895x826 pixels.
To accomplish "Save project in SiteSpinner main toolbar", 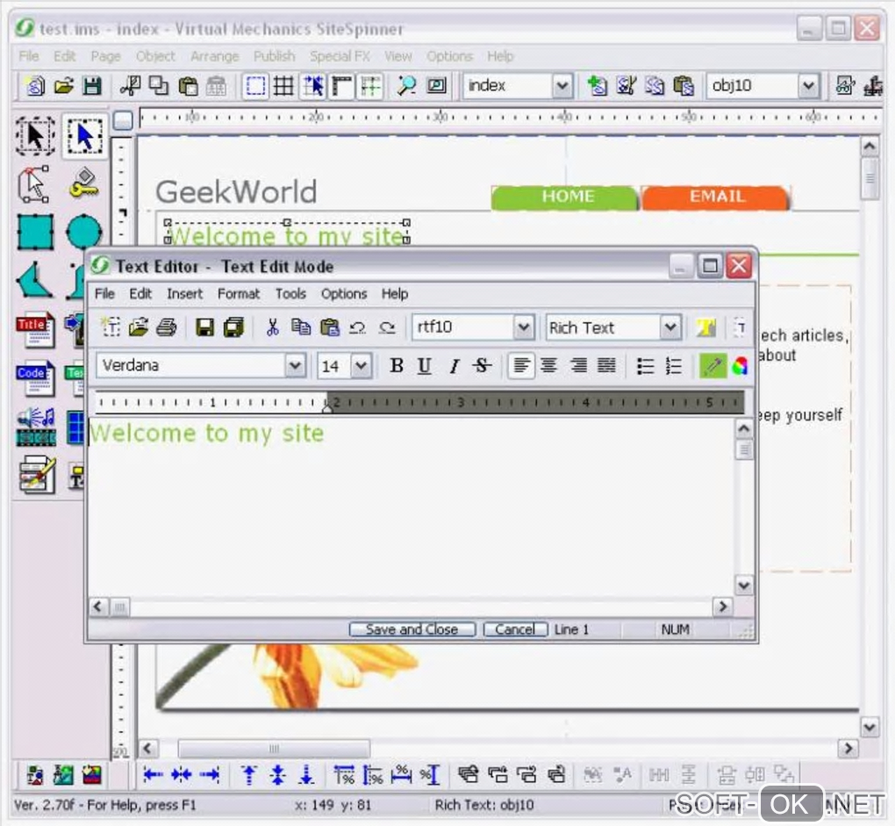I will coord(92,86).
